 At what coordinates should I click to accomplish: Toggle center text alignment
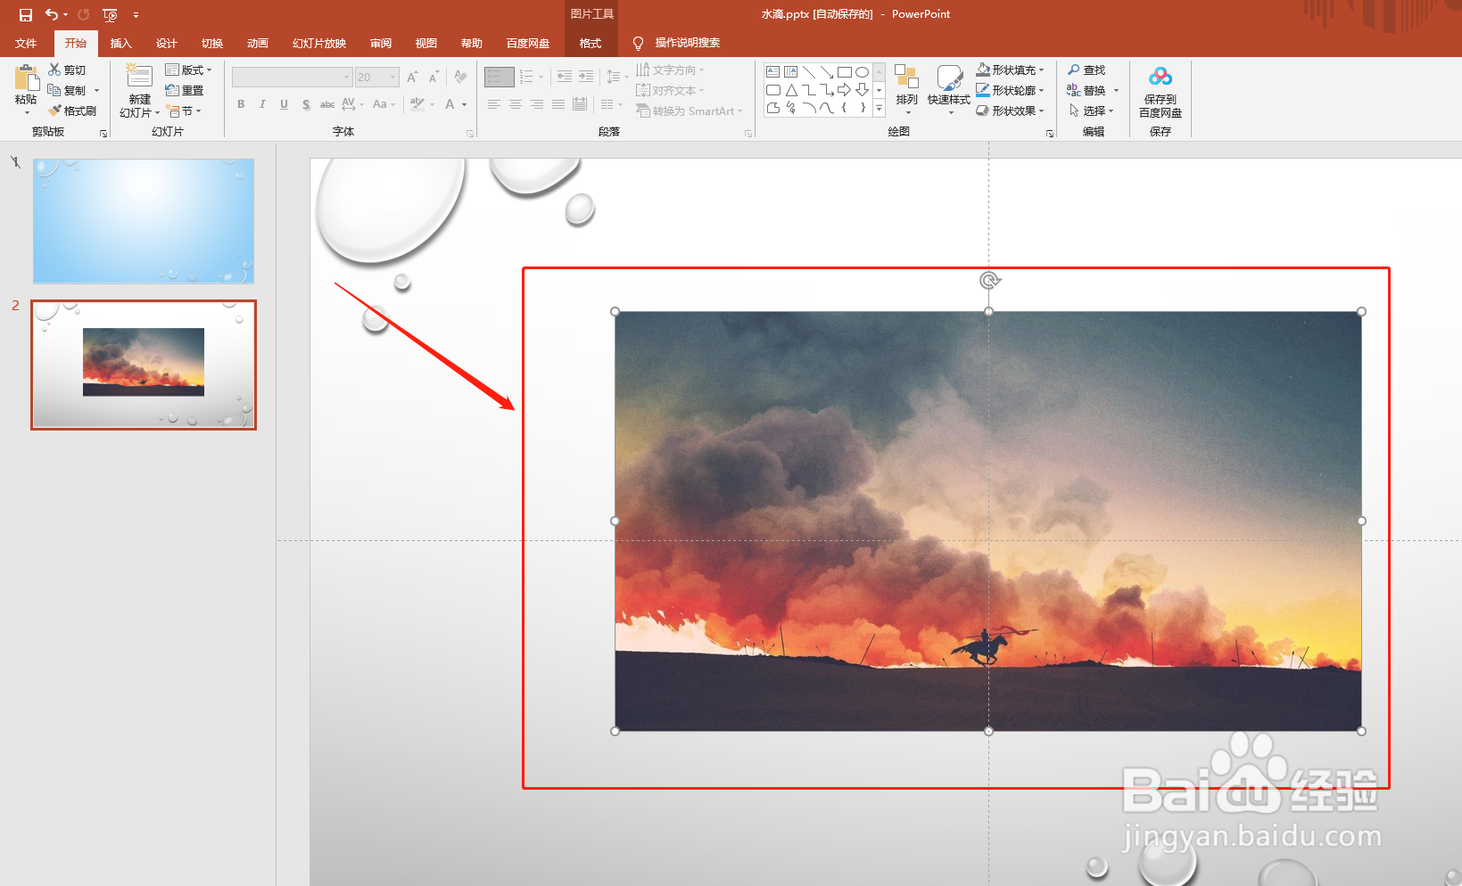click(515, 104)
